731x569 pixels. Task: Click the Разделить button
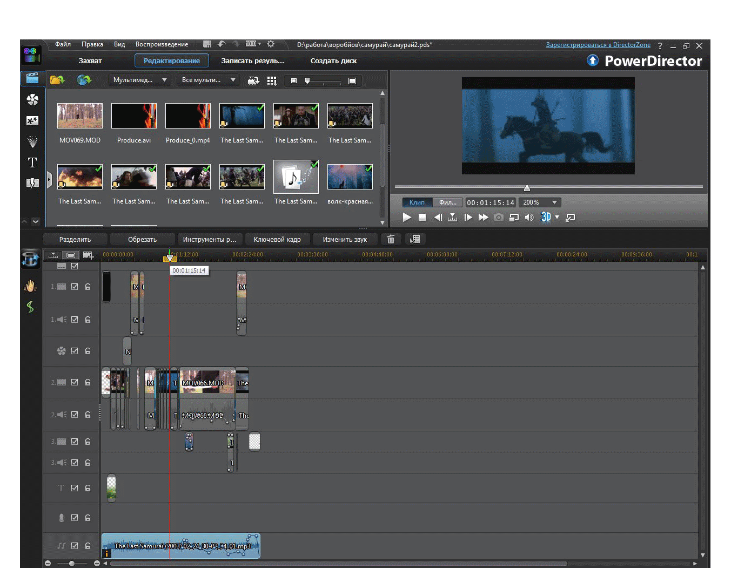pyautogui.click(x=75, y=240)
